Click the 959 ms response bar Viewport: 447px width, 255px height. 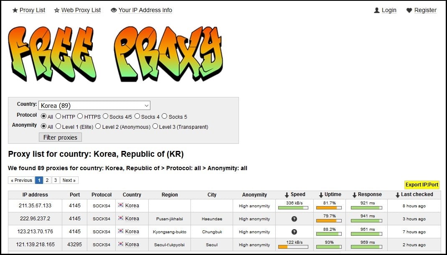[x=366, y=247]
